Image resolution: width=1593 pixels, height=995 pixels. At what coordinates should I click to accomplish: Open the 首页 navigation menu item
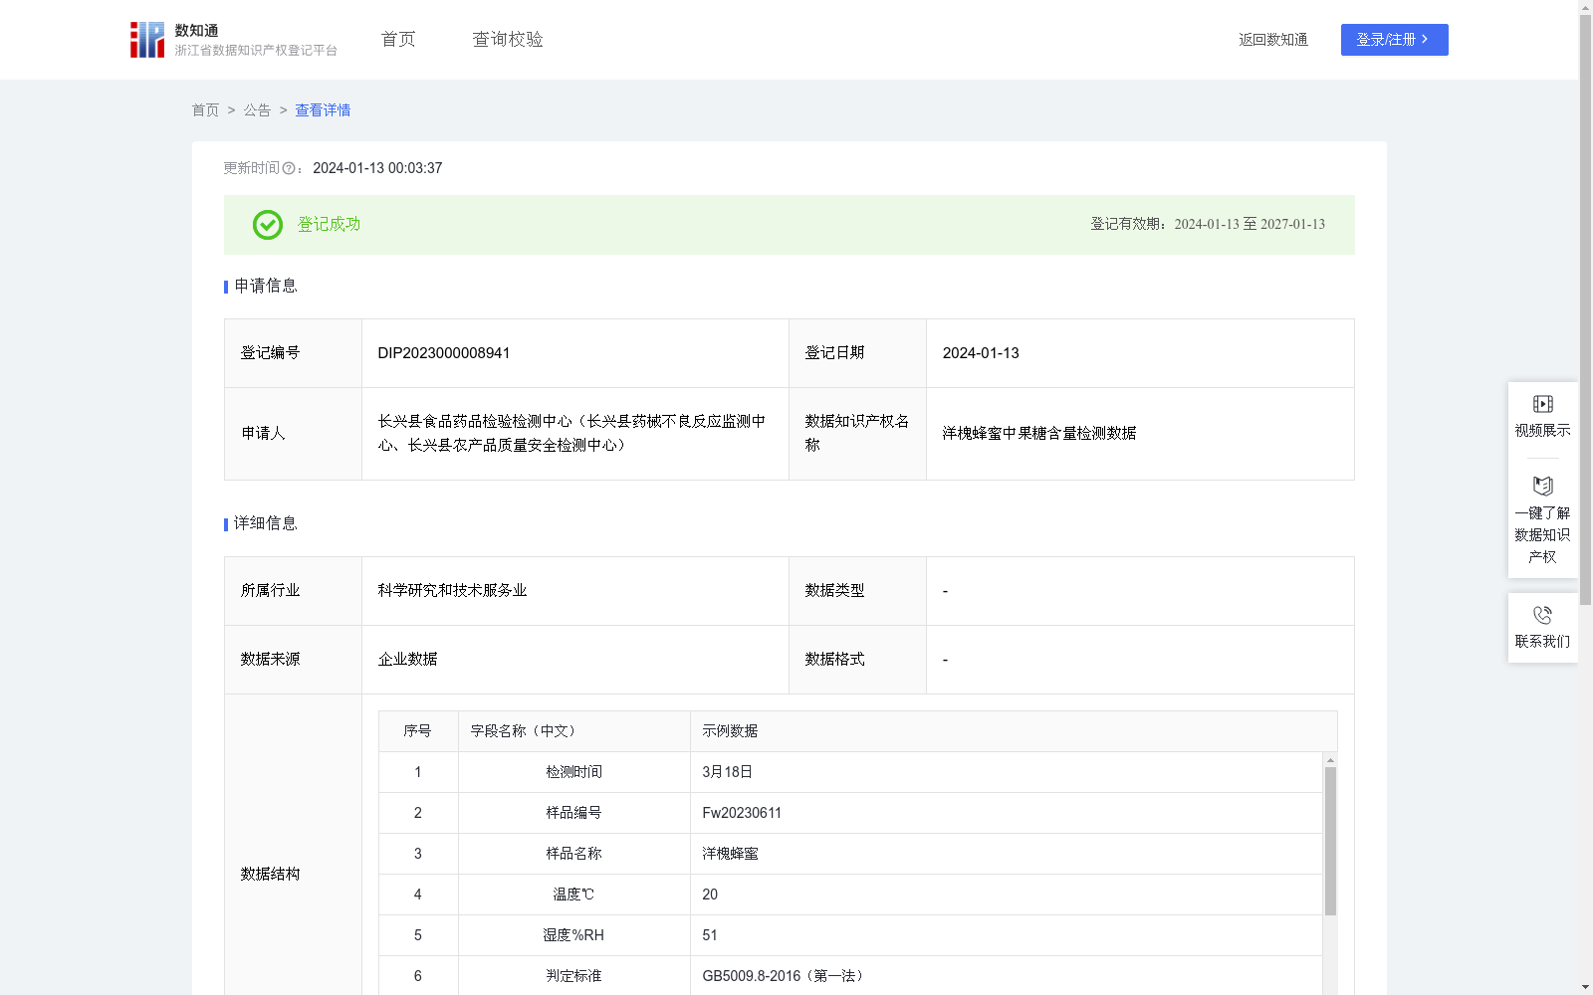398,39
